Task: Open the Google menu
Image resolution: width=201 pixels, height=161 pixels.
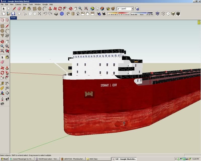Action: click(x=45, y=4)
